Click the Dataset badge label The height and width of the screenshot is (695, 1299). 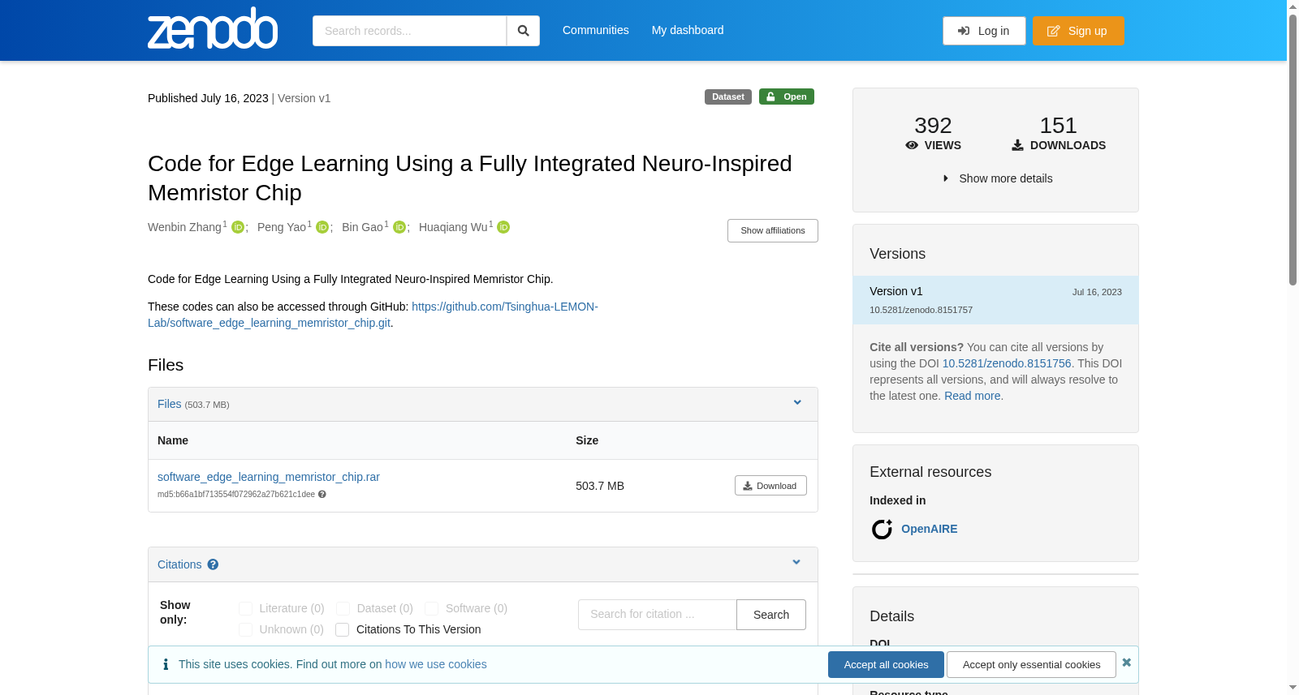point(728,97)
